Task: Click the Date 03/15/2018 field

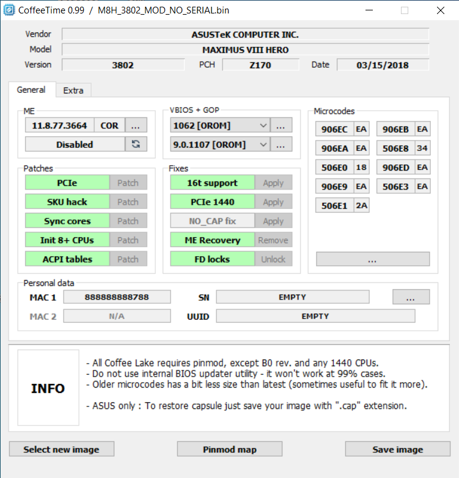Action: pos(383,65)
